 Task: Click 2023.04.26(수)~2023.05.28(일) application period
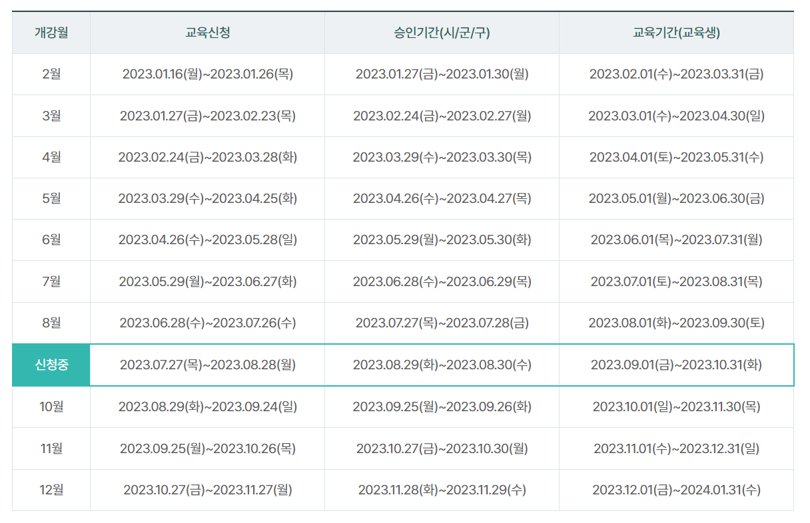pyautogui.click(x=208, y=240)
